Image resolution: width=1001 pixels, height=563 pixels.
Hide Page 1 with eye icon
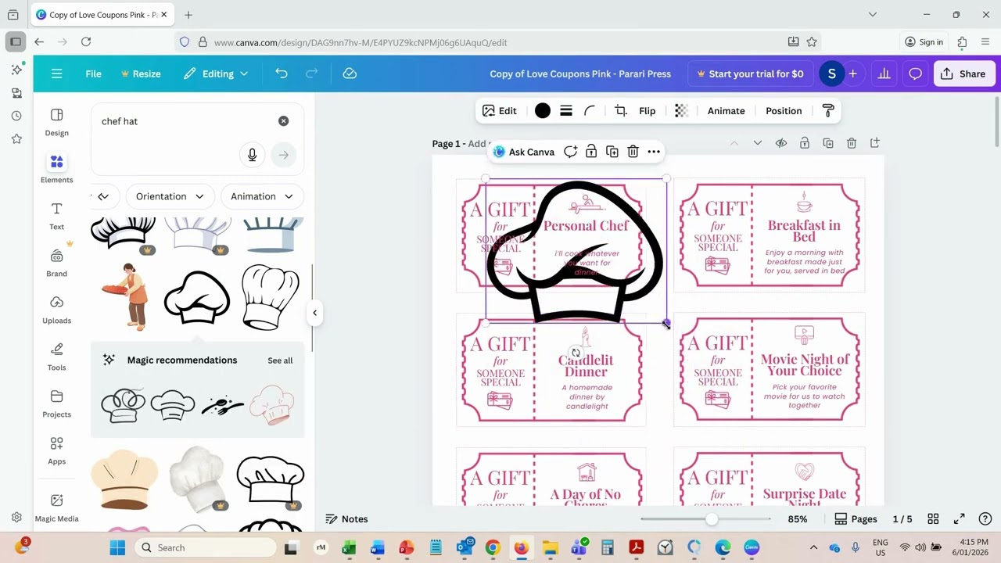pos(780,143)
